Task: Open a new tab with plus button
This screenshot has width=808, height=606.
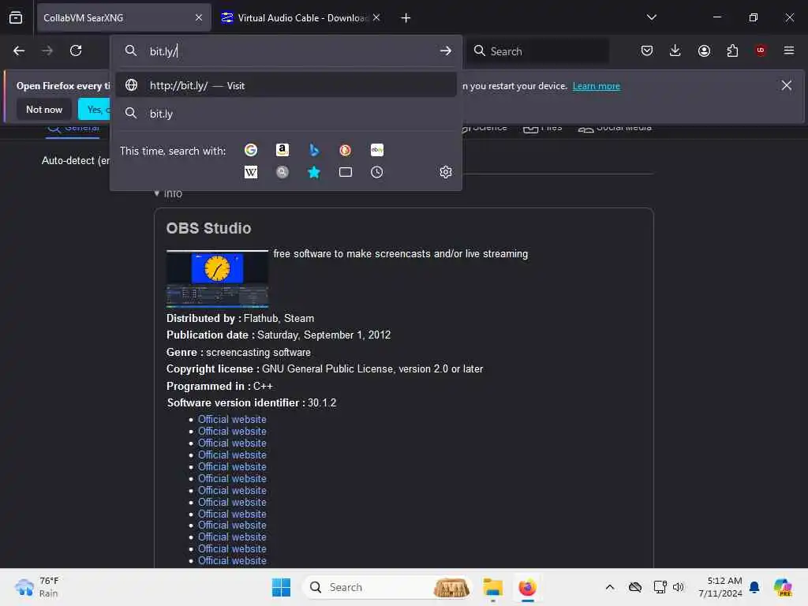Action: point(406,18)
